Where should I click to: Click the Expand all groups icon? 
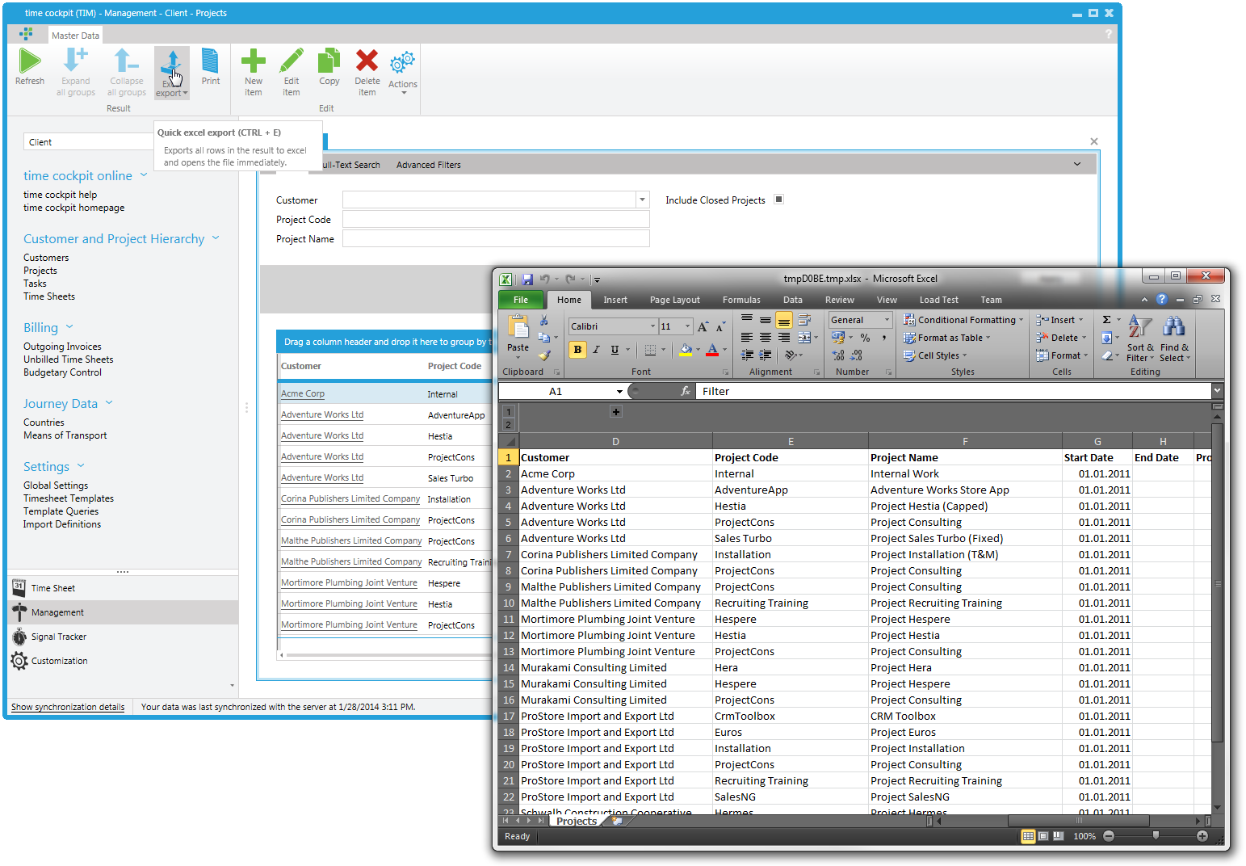click(75, 61)
